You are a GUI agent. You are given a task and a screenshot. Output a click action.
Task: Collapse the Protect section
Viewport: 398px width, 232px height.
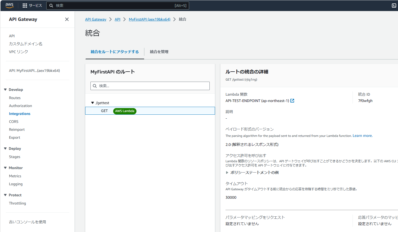(x=5, y=195)
